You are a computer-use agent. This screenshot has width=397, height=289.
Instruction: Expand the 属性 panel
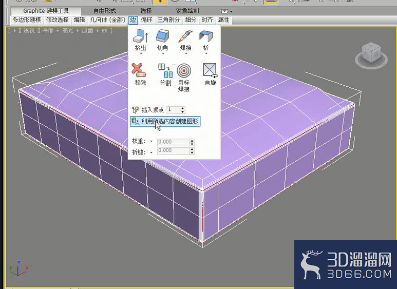click(x=223, y=20)
